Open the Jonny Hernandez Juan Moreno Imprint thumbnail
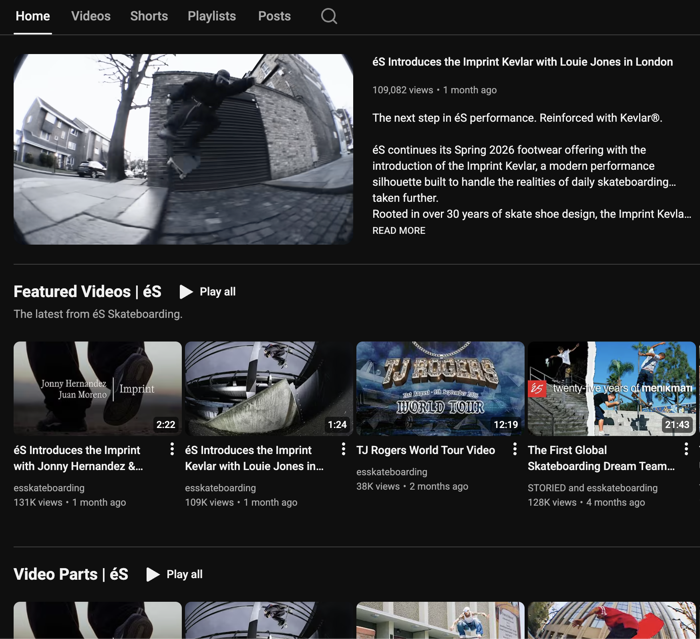 [x=98, y=389]
